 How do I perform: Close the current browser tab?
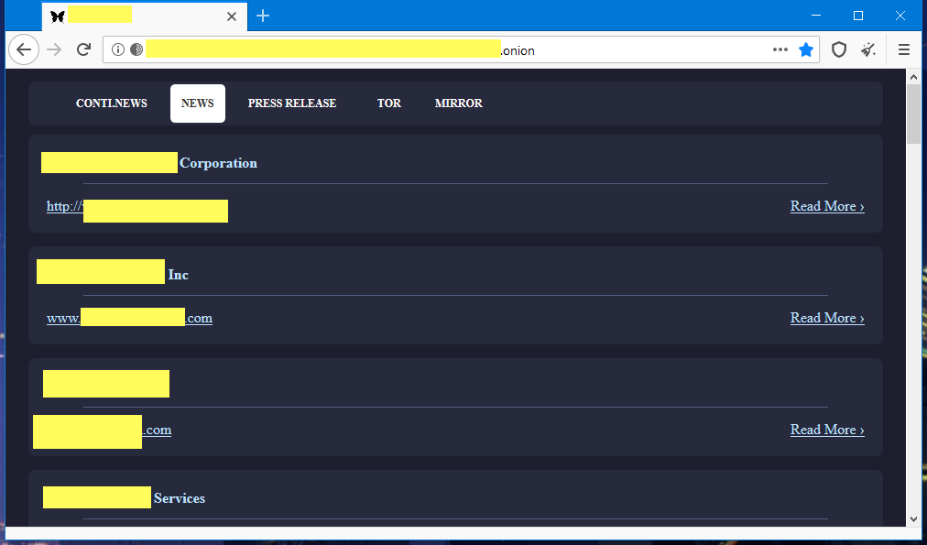(x=232, y=16)
